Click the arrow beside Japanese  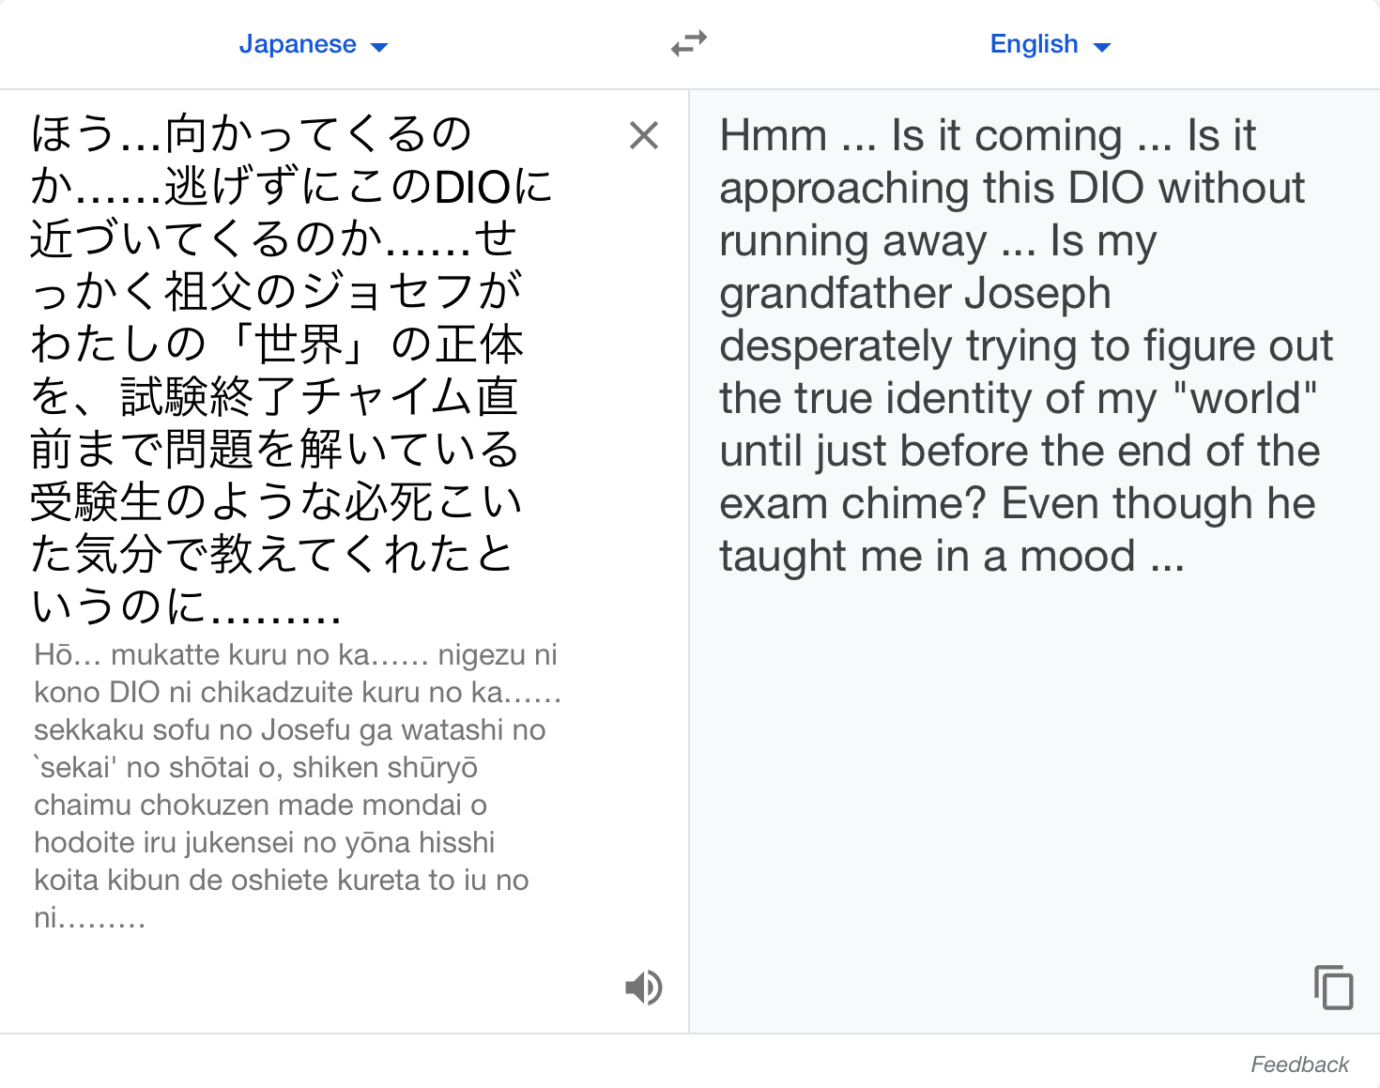tap(379, 47)
